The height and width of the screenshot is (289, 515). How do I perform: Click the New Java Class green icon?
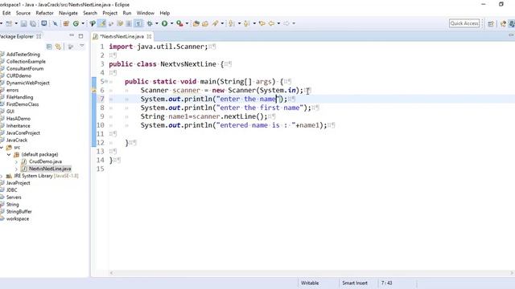[76, 23]
